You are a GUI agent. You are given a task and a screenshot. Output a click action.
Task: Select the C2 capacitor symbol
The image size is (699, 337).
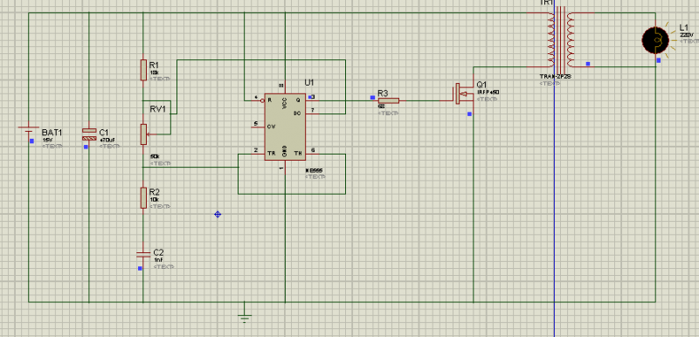(143, 254)
